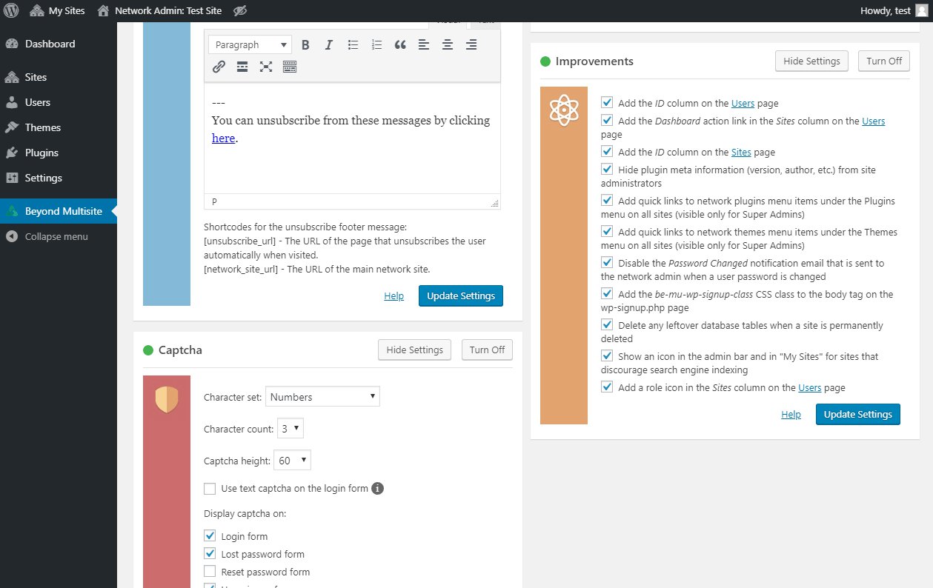The width and height of the screenshot is (933, 588).
Task: Open the Paragraph style dropdown in the editor
Action: click(x=249, y=44)
